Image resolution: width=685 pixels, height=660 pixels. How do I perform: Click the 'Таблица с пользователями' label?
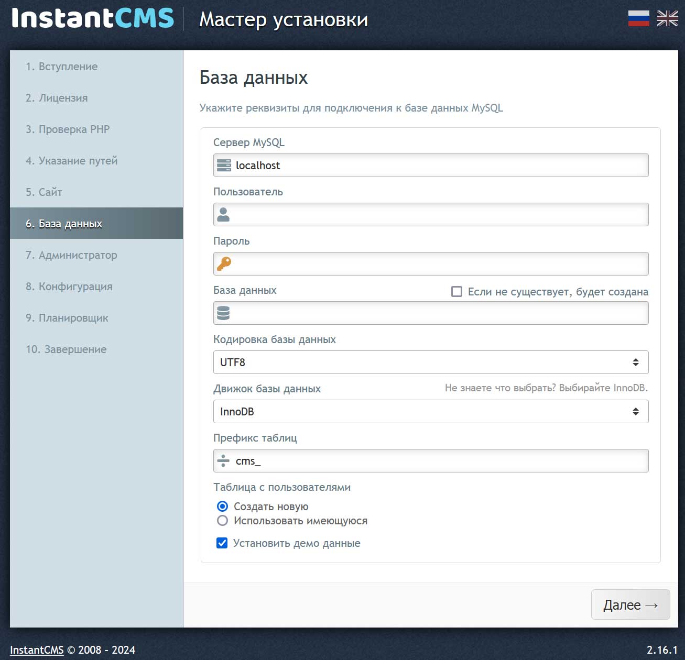pos(282,487)
